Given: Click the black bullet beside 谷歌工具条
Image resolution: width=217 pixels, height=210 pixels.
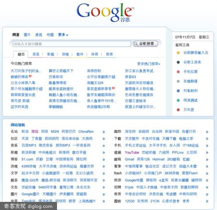Looking at the screenshot, I should (x=178, y=62).
